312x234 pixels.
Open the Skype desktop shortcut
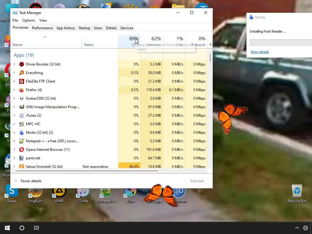(x=12, y=193)
